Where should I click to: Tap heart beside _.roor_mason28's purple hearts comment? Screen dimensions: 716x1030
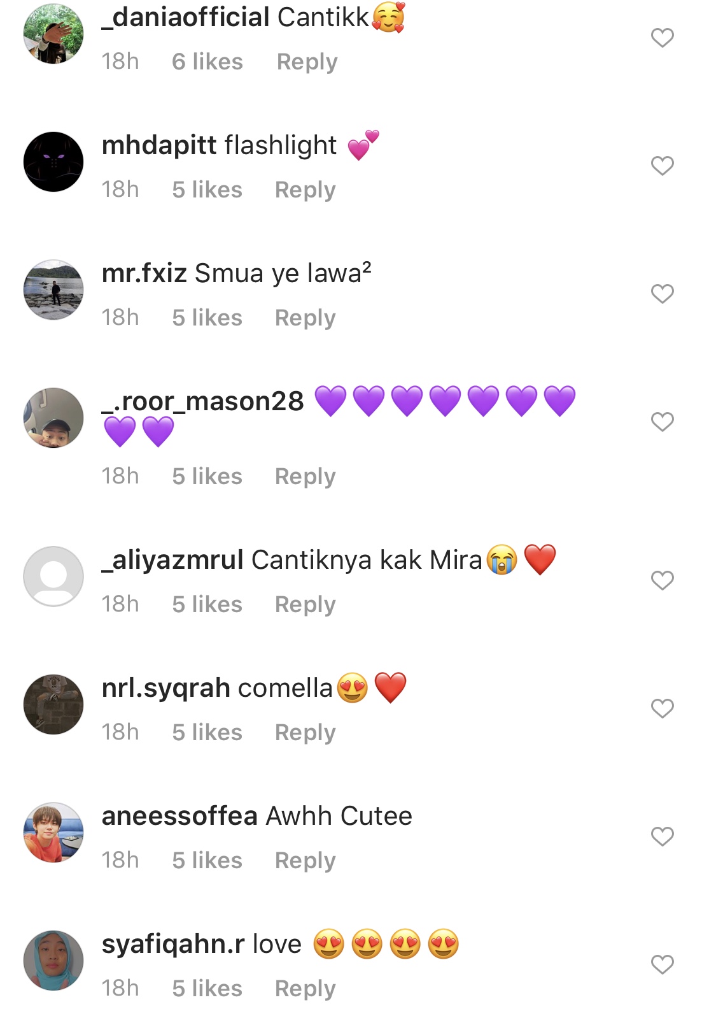coord(662,422)
